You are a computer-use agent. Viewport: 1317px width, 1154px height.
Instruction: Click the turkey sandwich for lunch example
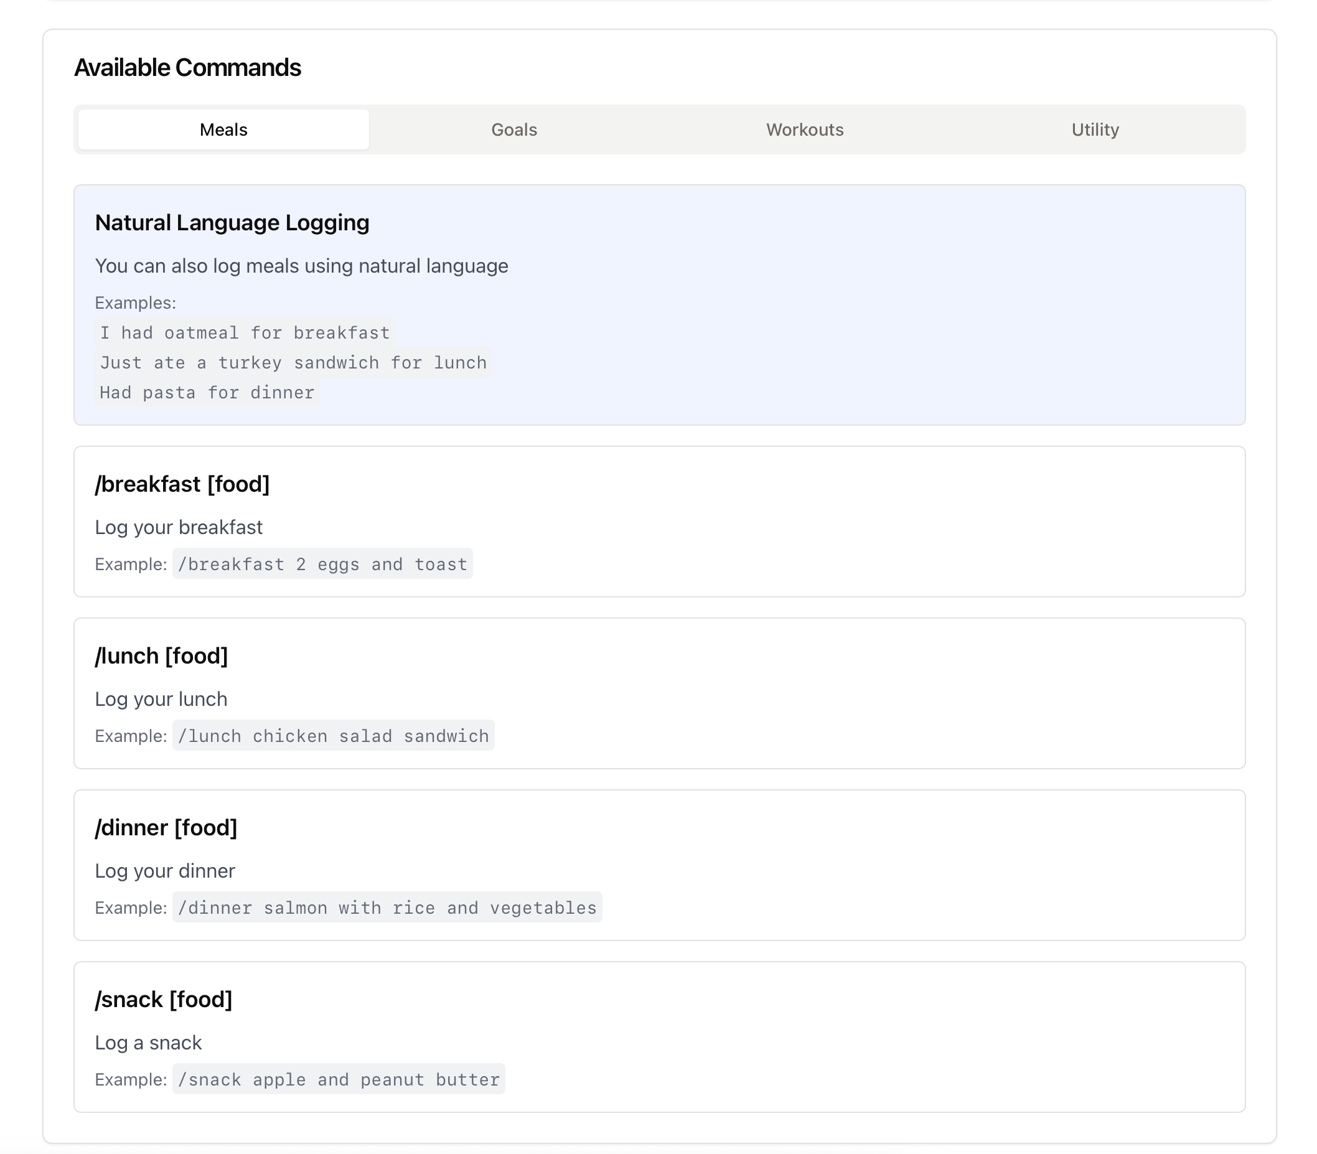(x=293, y=362)
